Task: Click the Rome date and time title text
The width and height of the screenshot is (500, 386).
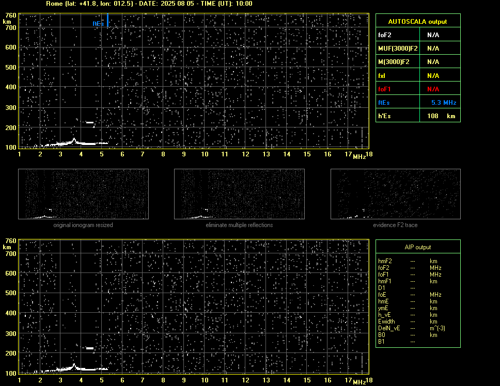Action: [x=149, y=4]
